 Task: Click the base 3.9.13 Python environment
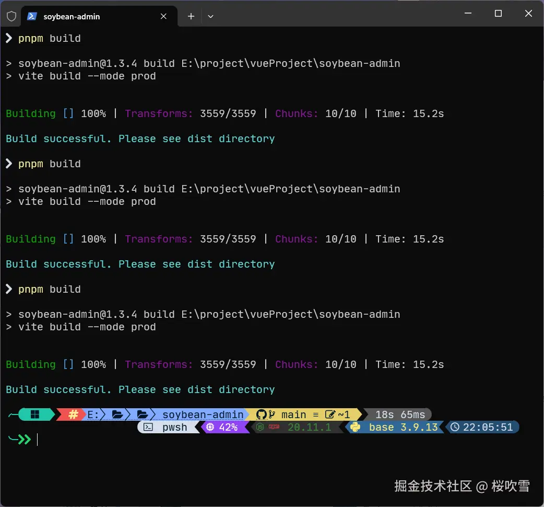click(x=404, y=427)
